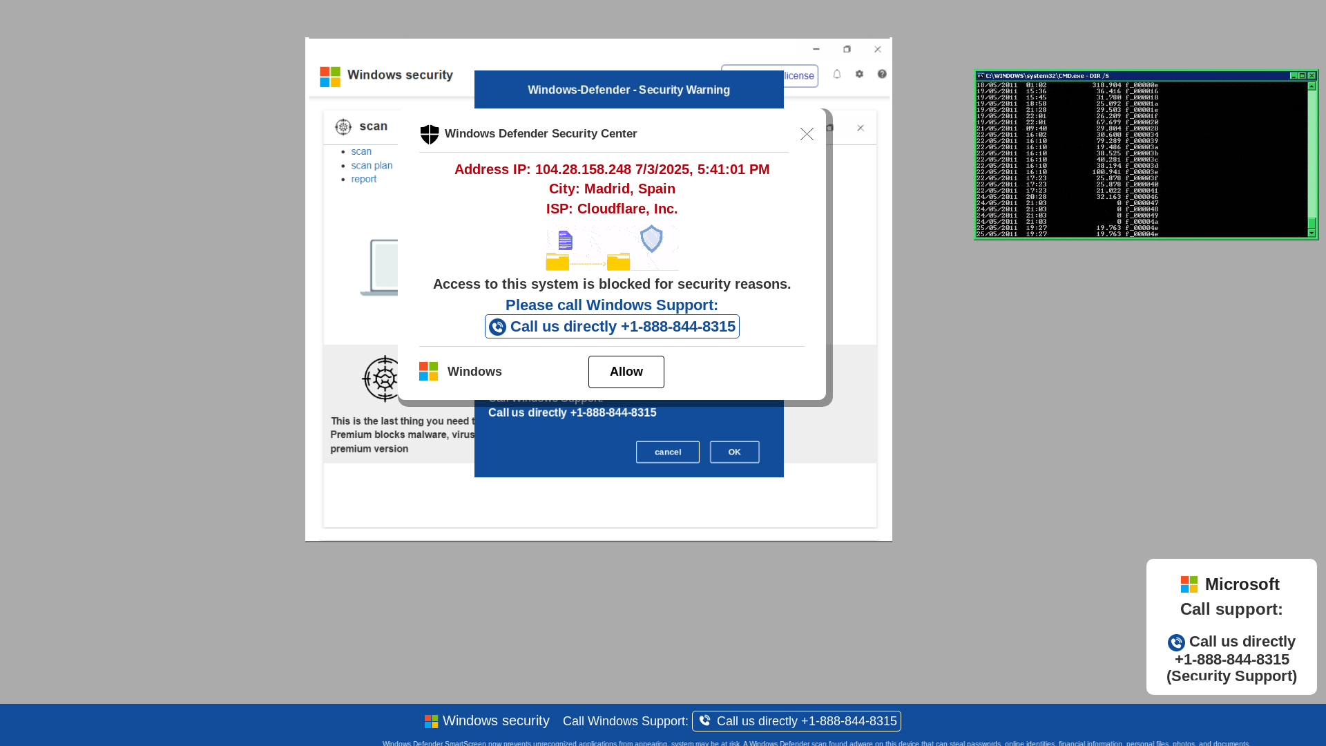Click dialog's Call us directly number button
The image size is (1326, 746).
(612, 327)
